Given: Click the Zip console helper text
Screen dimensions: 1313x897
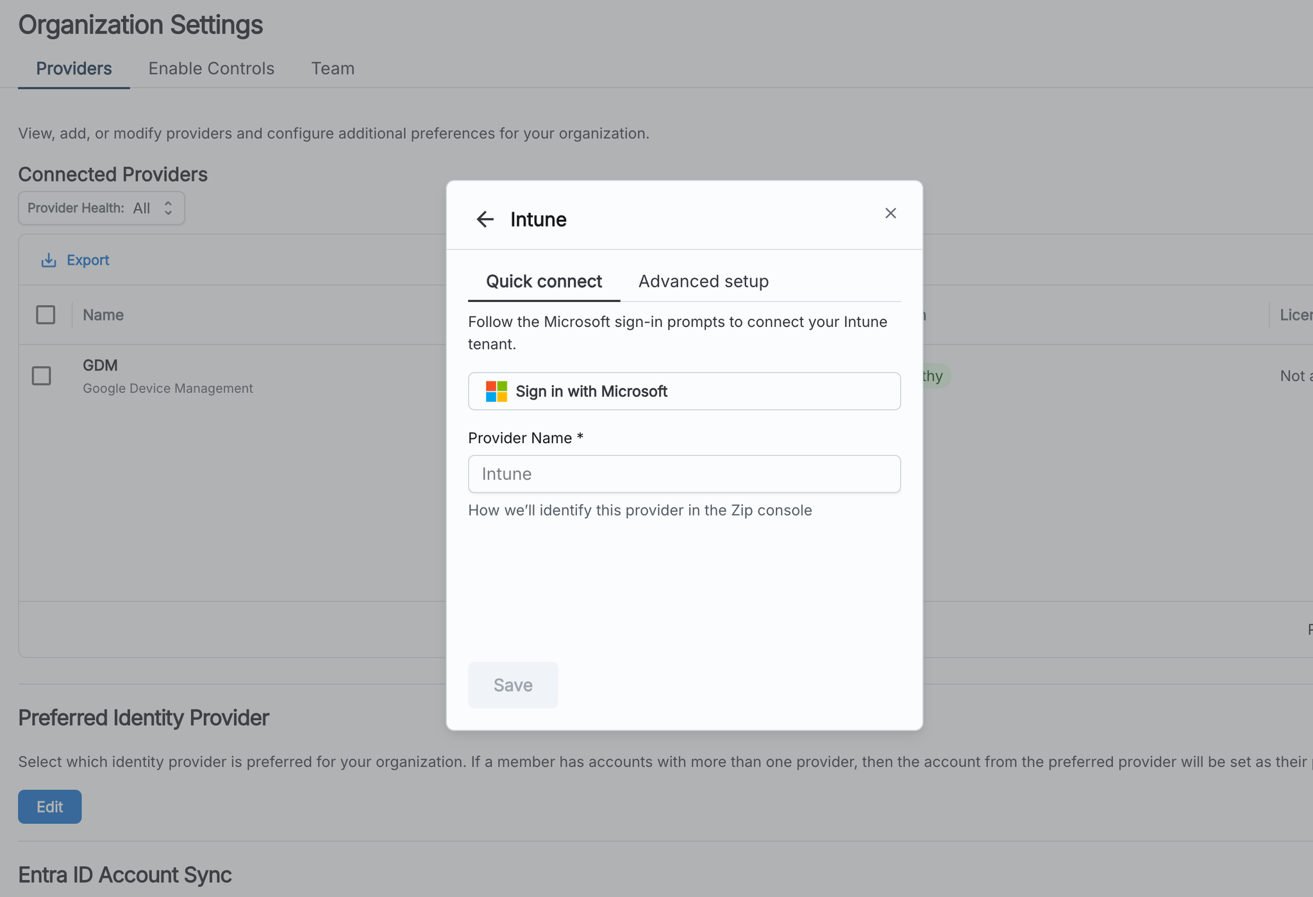Looking at the screenshot, I should click(x=640, y=510).
